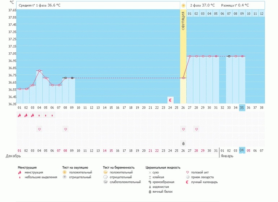Click the yellow ОВУЛЯЦИЯ column
Image resolution: width=278 pixels, height=202 pixels.
coord(183,57)
